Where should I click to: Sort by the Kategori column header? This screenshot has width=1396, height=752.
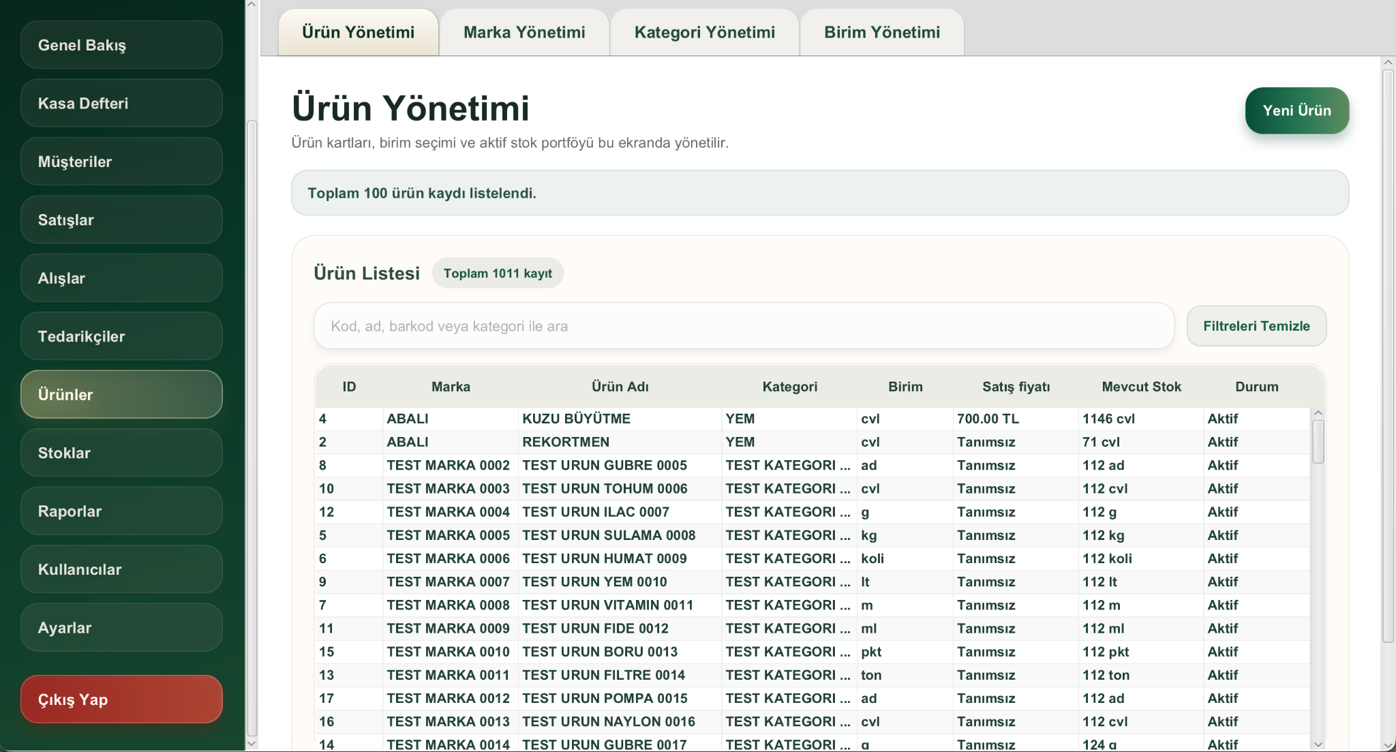(x=789, y=387)
